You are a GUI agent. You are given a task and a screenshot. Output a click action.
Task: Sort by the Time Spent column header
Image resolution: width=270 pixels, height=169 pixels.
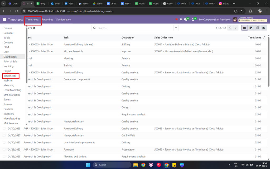point(254,37)
